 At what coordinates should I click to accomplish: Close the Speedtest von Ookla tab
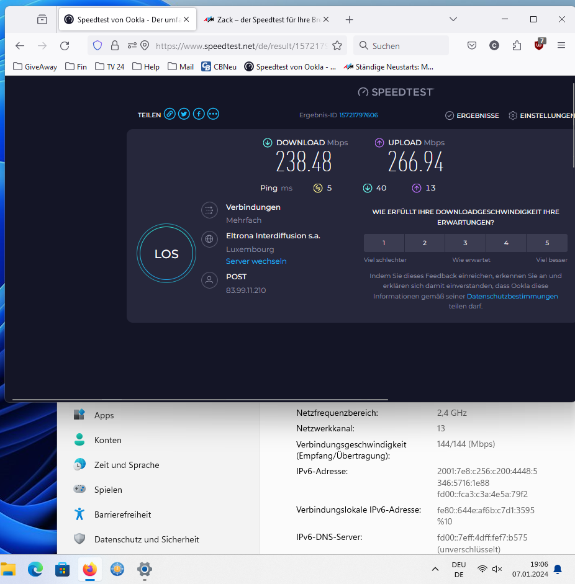pos(186,19)
